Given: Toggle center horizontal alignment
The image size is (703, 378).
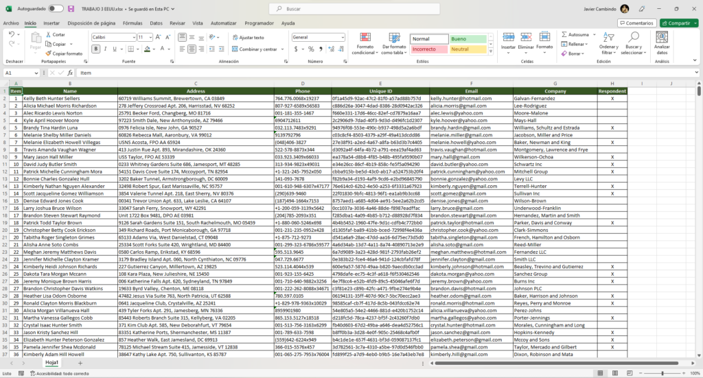Looking at the screenshot, I should tap(192, 49).
